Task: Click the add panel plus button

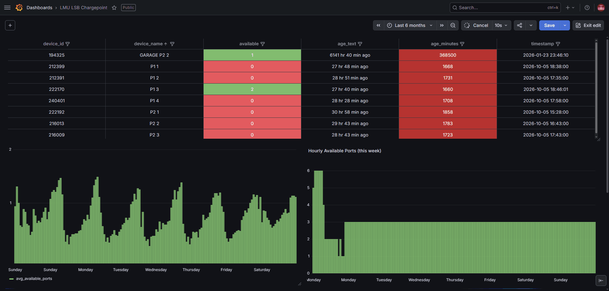Action: (10, 25)
